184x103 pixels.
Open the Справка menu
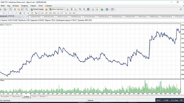[x=49, y=6]
